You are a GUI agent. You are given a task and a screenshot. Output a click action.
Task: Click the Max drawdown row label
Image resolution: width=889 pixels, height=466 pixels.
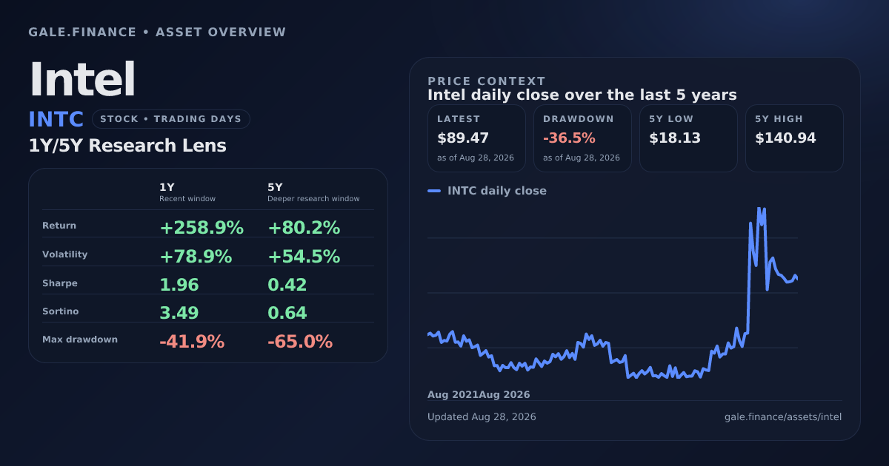pos(80,340)
